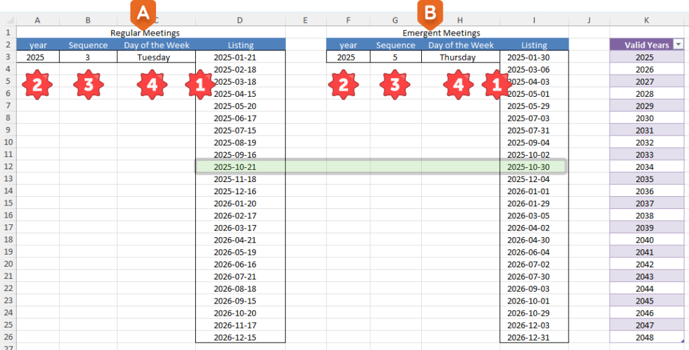This screenshot has height=350, width=689.
Task: Select the 2026-12-31 emergent listing cell
Action: [534, 337]
